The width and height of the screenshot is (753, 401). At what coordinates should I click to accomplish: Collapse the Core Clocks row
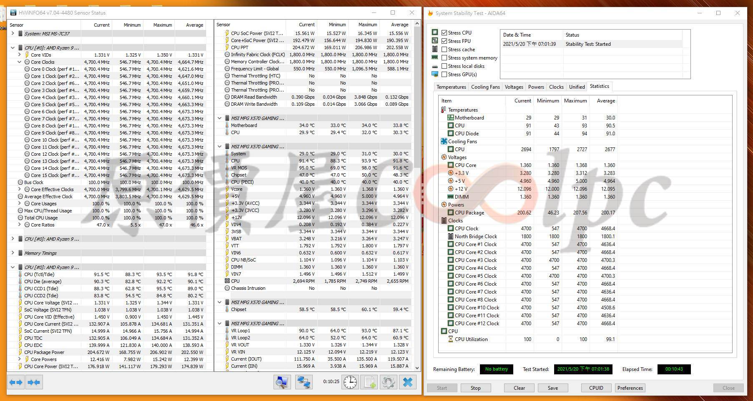pyautogui.click(x=19, y=62)
